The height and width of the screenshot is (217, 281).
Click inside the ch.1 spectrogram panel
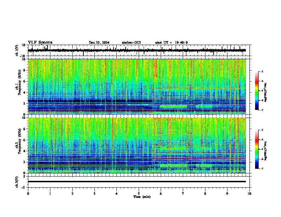pyautogui.click(x=137, y=87)
